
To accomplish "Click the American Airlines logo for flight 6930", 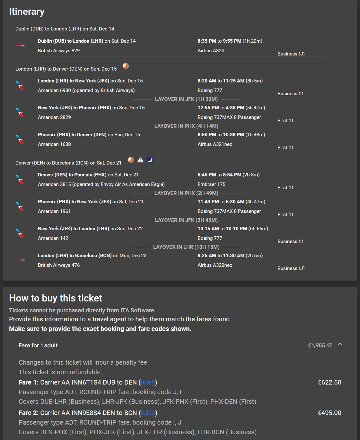I will tap(20, 86).
